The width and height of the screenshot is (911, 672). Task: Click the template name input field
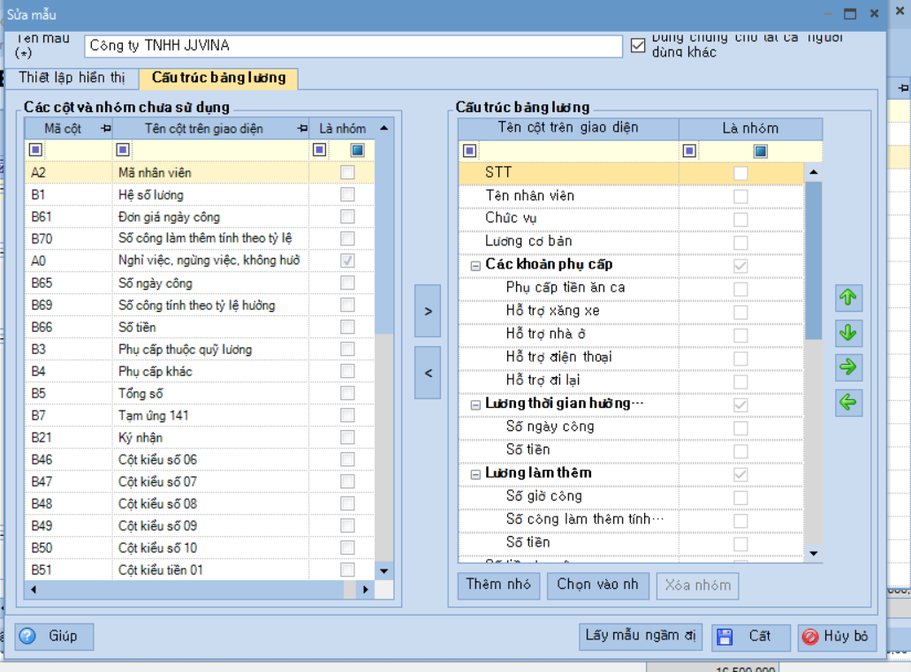tap(353, 45)
